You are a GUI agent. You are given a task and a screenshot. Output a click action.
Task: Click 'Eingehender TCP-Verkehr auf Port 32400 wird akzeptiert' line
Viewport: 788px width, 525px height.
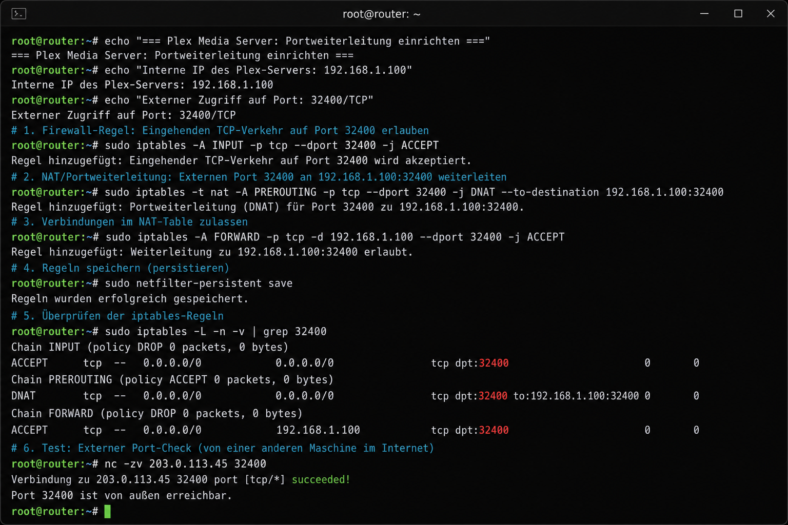(x=241, y=160)
